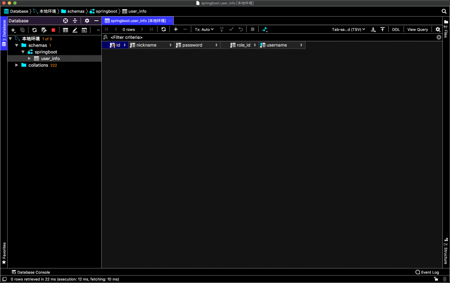The image size is (450, 283).
Task: Refresh the database tree
Action: coord(35,30)
